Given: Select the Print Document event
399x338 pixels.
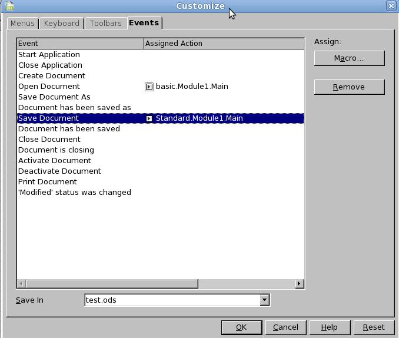Looking at the screenshot, I should 48,182.
